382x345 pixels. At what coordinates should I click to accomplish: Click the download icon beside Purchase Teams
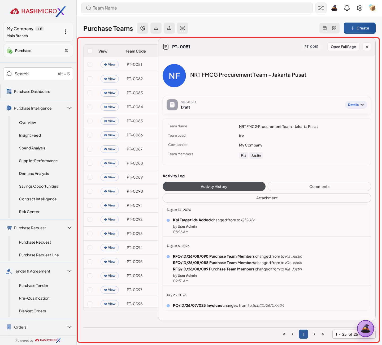pos(156,28)
